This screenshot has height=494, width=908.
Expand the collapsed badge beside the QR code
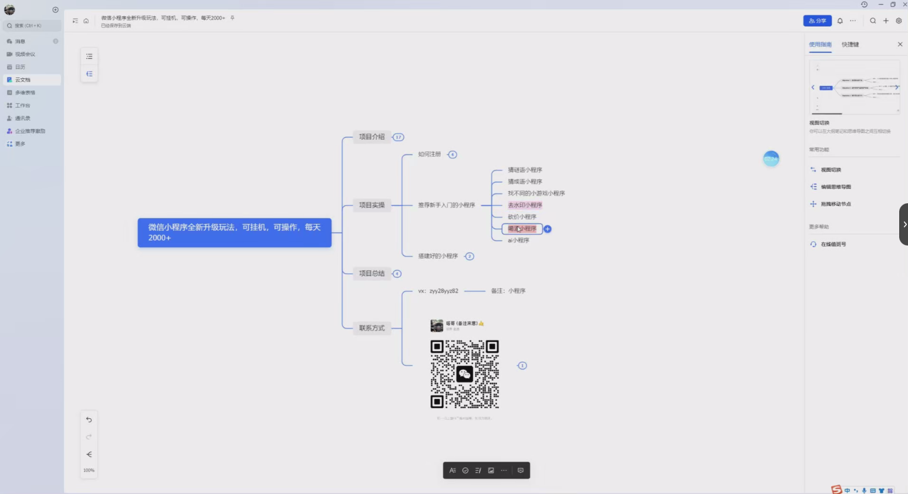tap(522, 366)
